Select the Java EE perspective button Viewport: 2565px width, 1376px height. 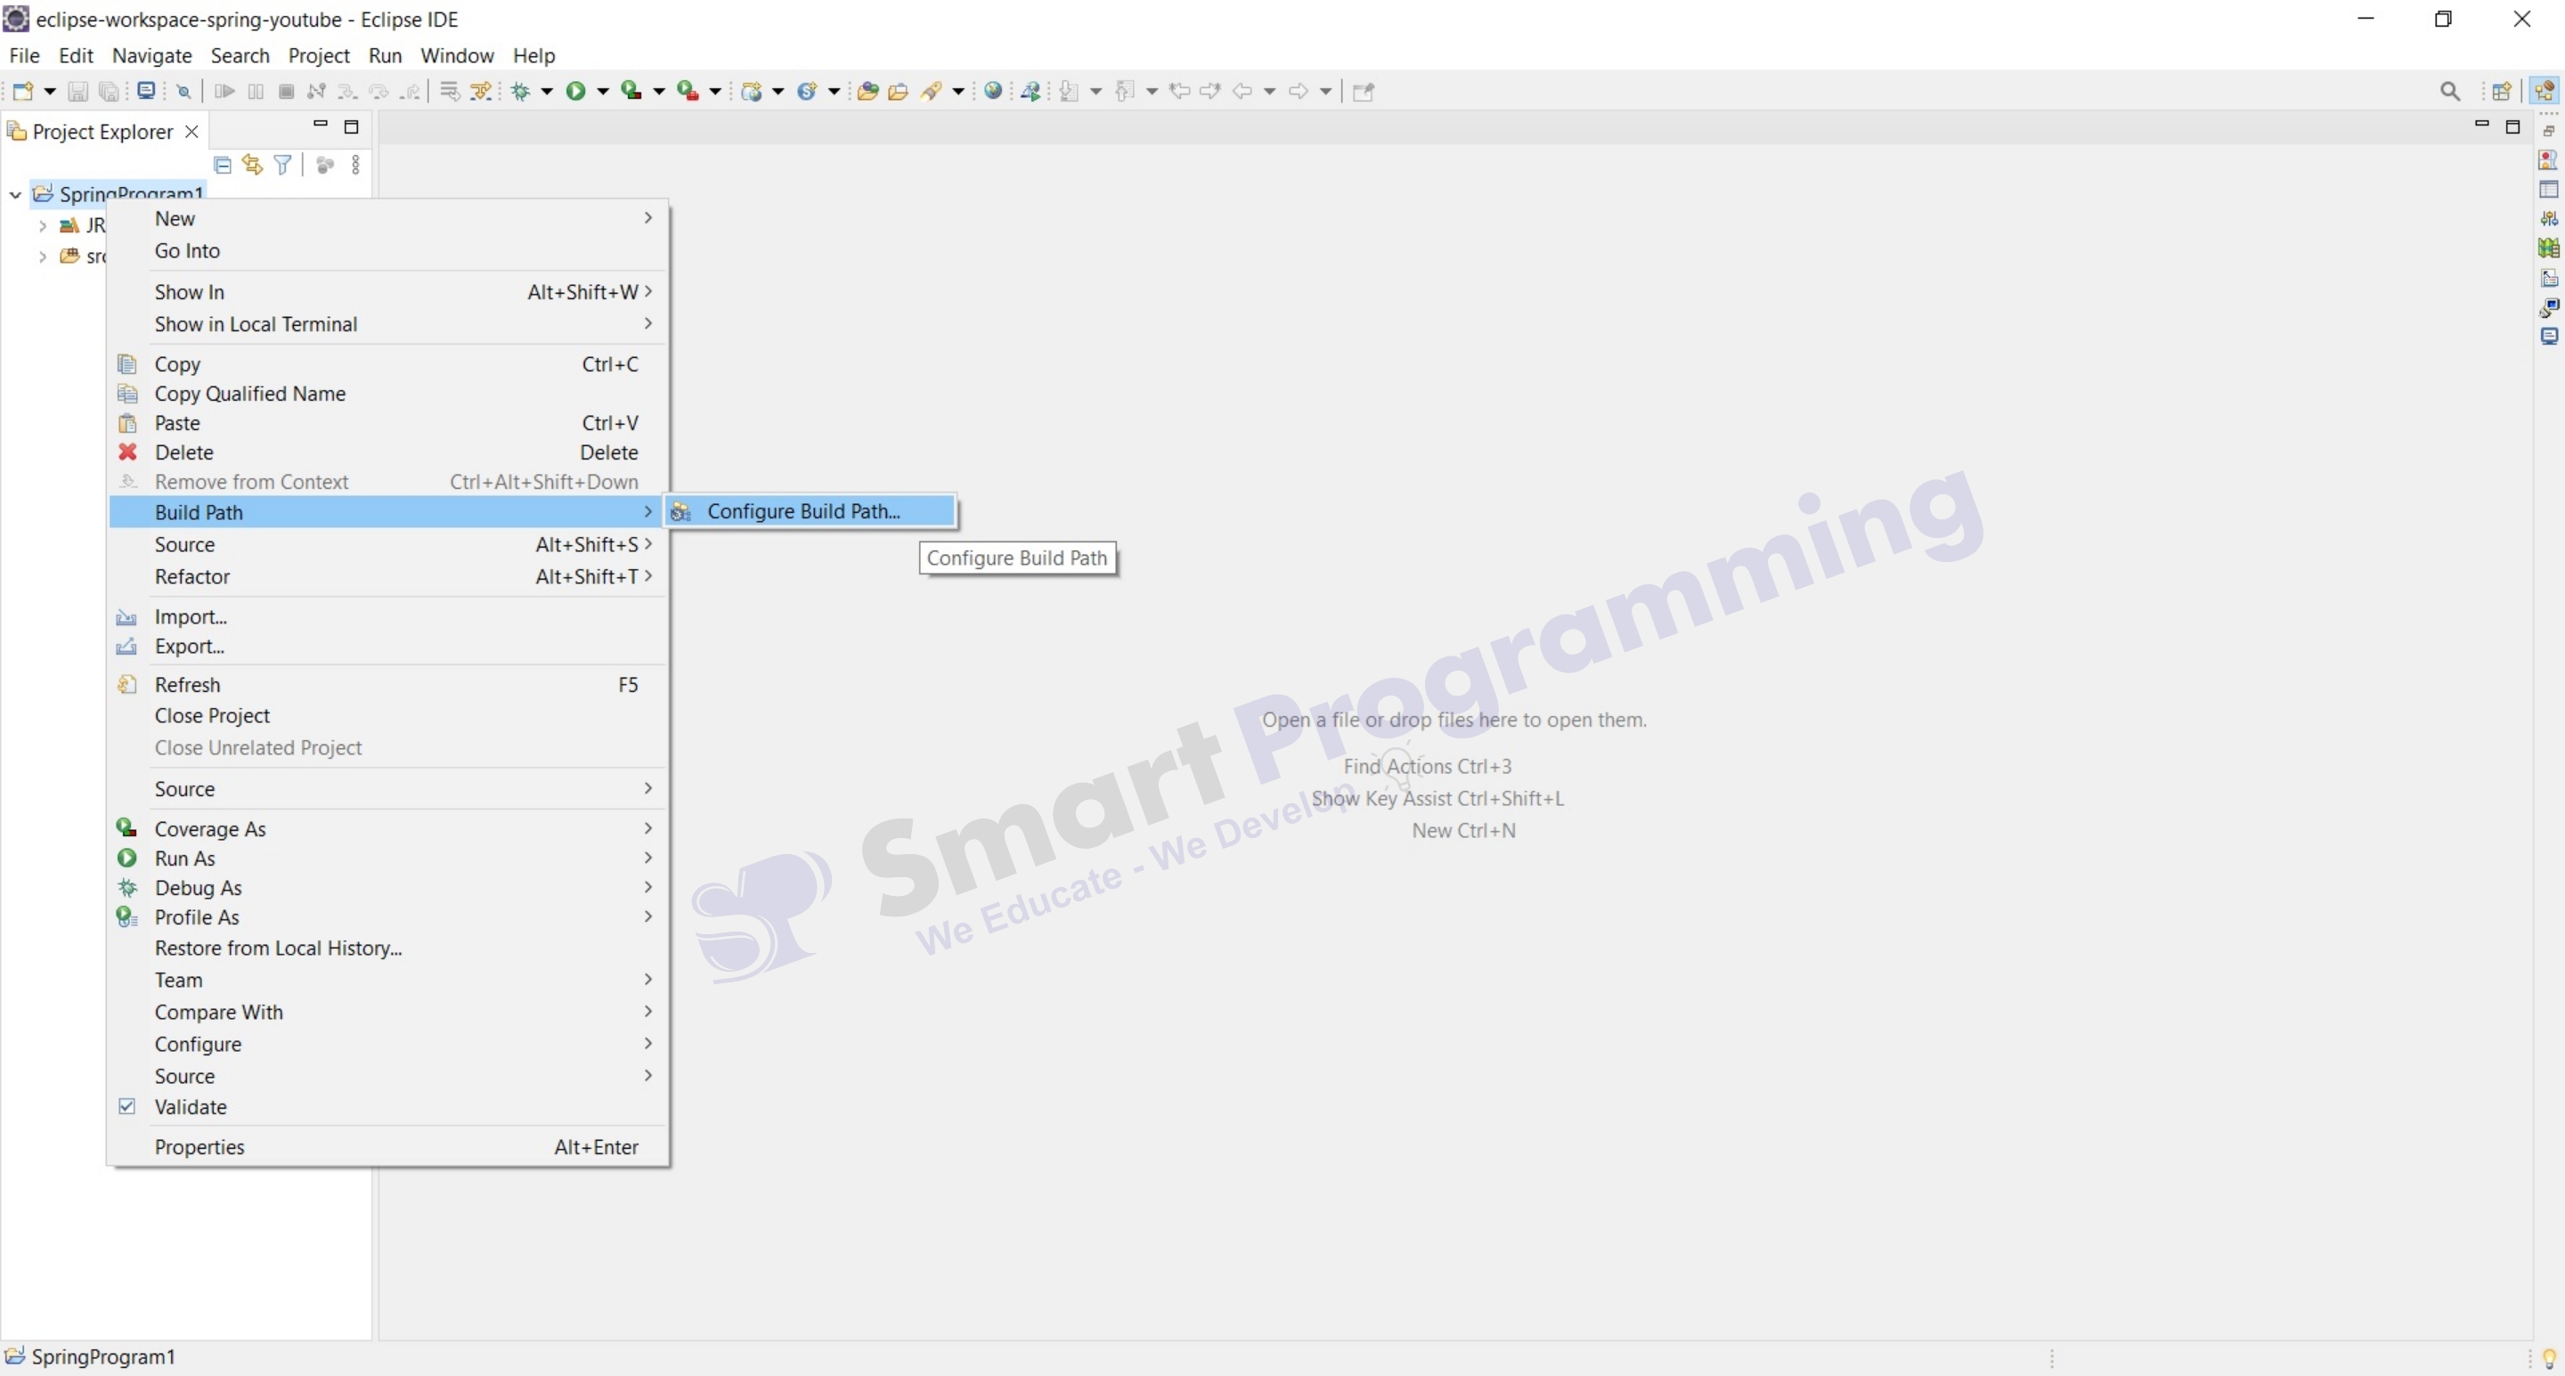click(x=2545, y=91)
